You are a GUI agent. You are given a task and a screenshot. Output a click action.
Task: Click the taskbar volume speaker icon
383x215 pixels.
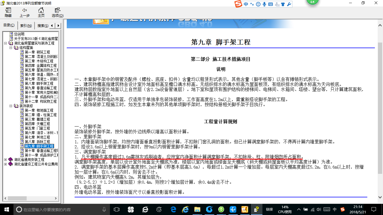tap(319, 209)
